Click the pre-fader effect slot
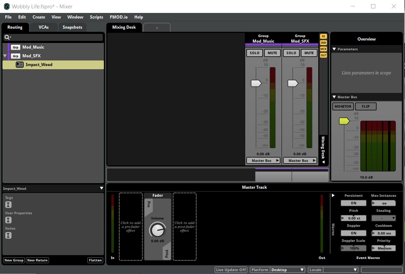Viewport: 405px width, 274px height. click(x=131, y=226)
